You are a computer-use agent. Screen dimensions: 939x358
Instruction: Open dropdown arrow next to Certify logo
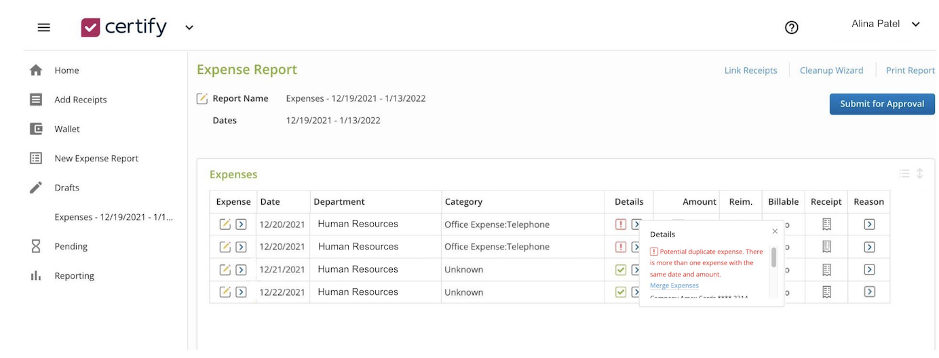tap(189, 28)
